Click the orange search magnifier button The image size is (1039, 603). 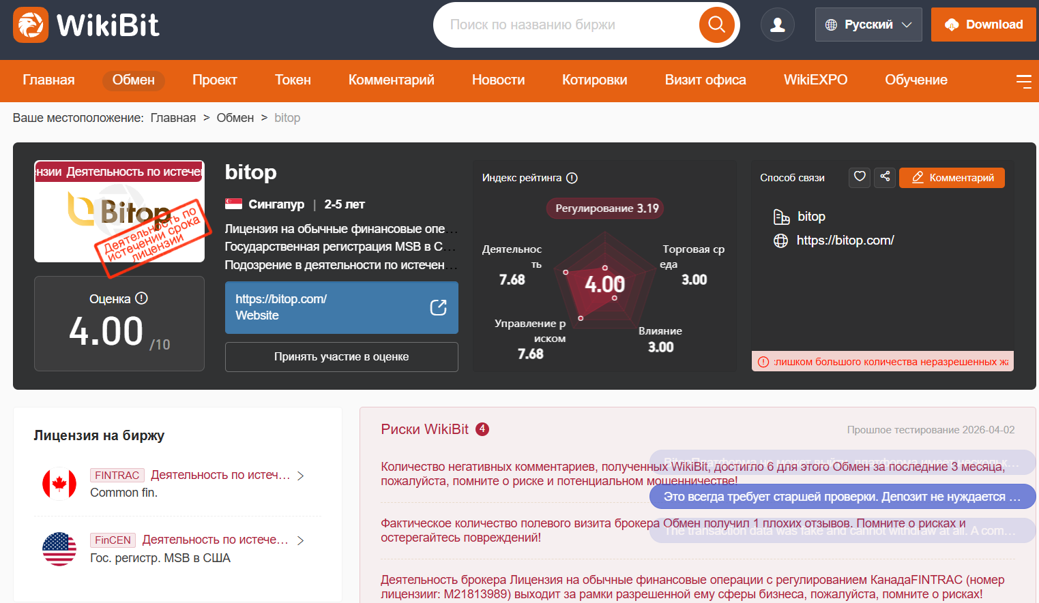click(x=716, y=25)
